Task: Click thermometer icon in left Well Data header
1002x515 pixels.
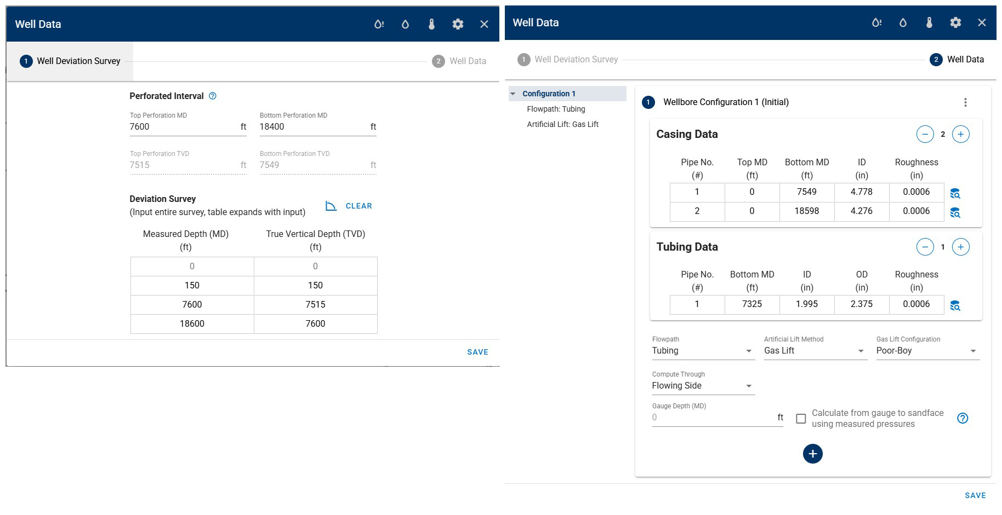Action: (431, 24)
